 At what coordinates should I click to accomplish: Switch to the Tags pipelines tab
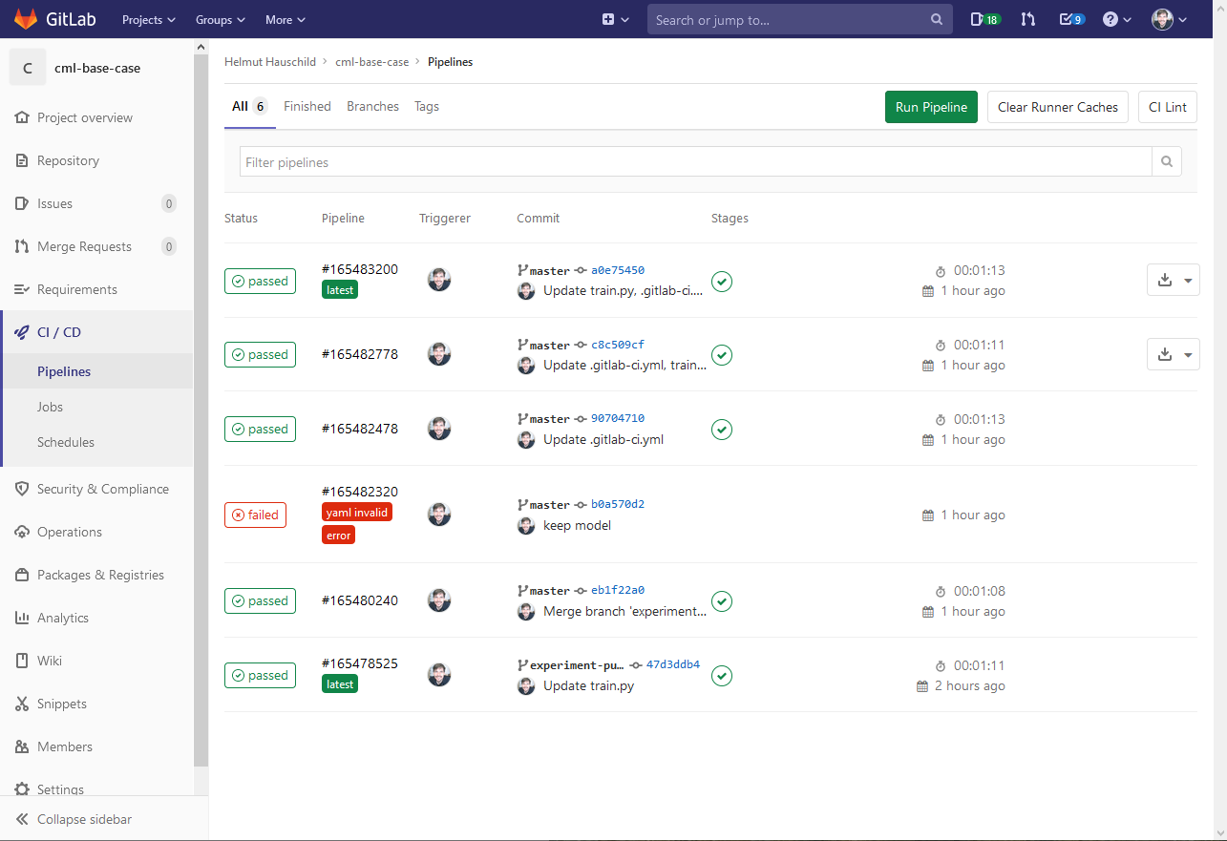[427, 107]
